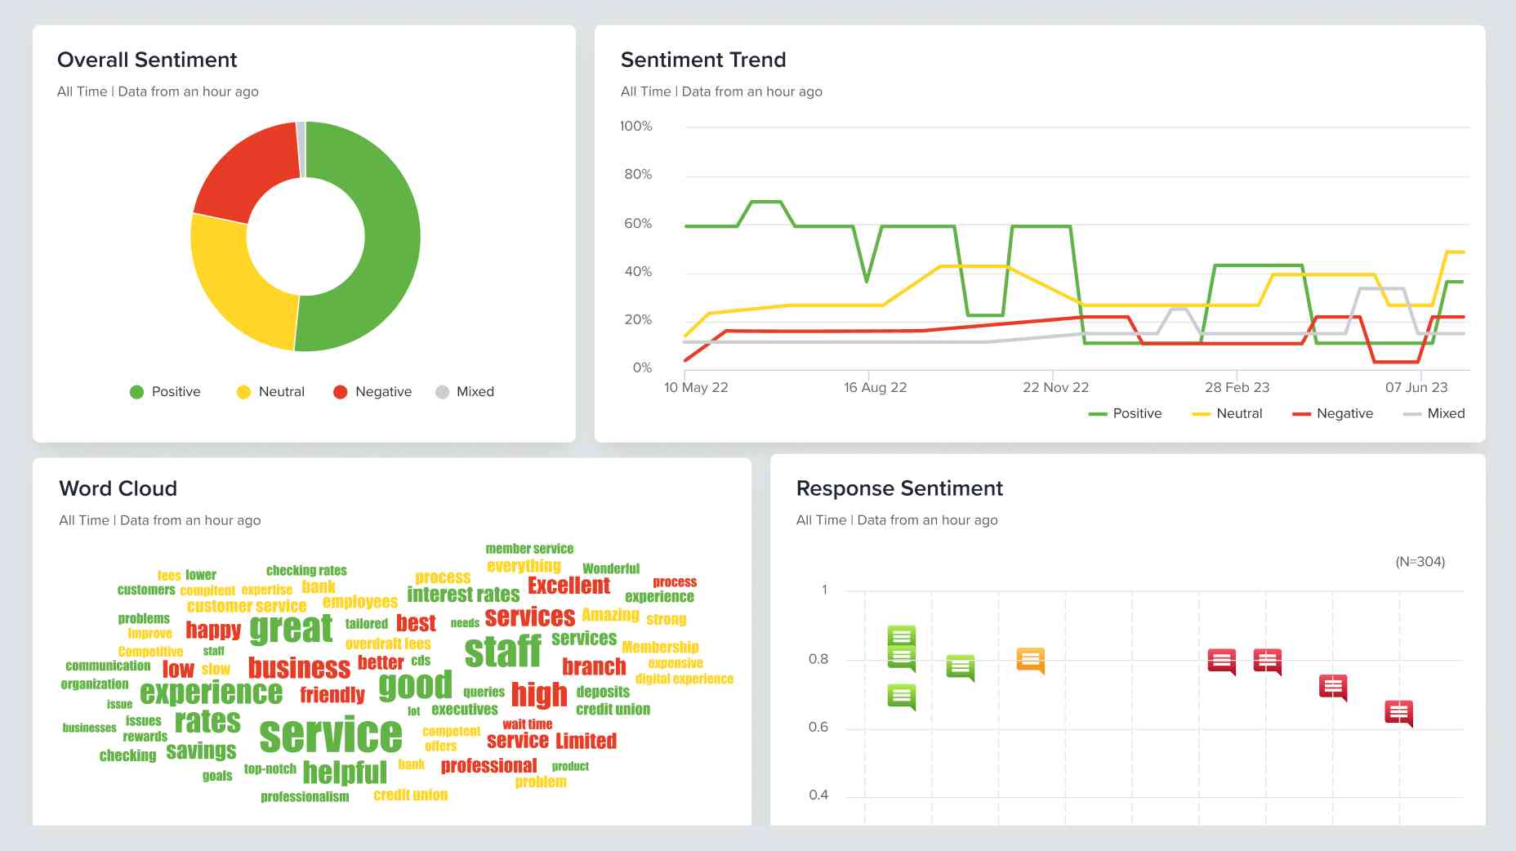Click the green Positive dot in Overall Sentiment legend
Image resolution: width=1516 pixels, height=851 pixels.
tap(136, 392)
